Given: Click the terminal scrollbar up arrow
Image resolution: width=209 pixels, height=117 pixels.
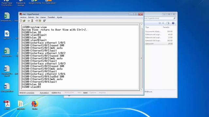Looking at the screenshot, I should 141,25.
